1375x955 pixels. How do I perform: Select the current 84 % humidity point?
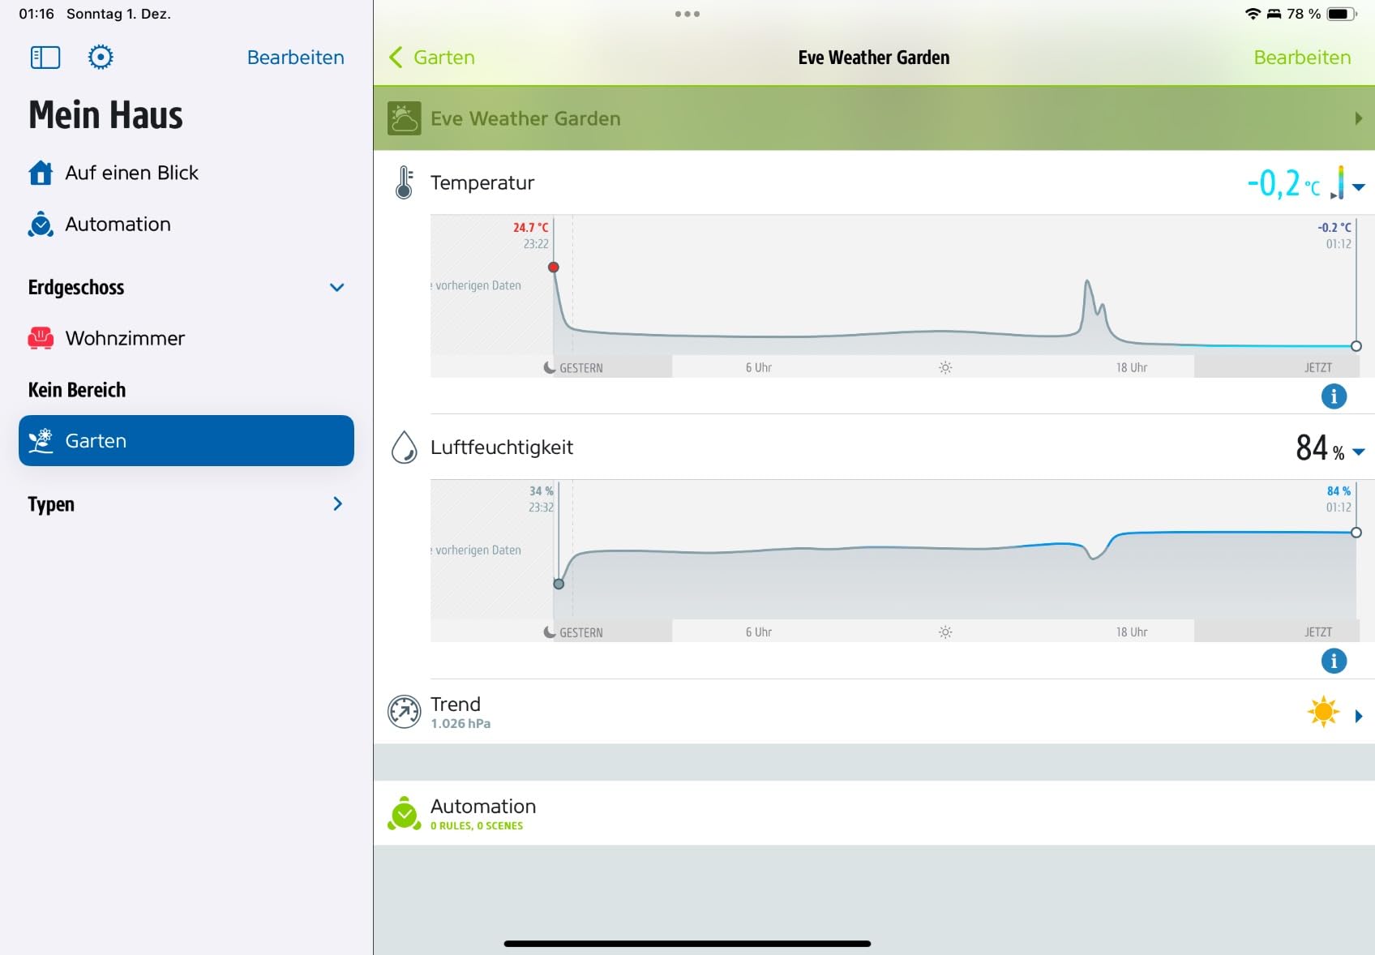click(x=1356, y=533)
